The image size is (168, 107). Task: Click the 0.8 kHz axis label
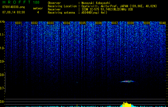(x=2, y=75)
